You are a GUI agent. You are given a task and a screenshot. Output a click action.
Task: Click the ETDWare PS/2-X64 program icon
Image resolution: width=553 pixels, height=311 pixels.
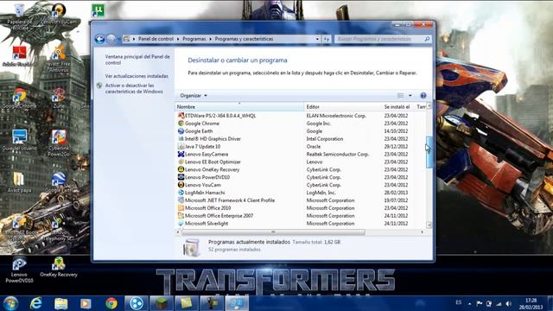(181, 116)
